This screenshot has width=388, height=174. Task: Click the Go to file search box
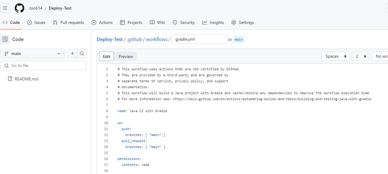[x=44, y=65]
